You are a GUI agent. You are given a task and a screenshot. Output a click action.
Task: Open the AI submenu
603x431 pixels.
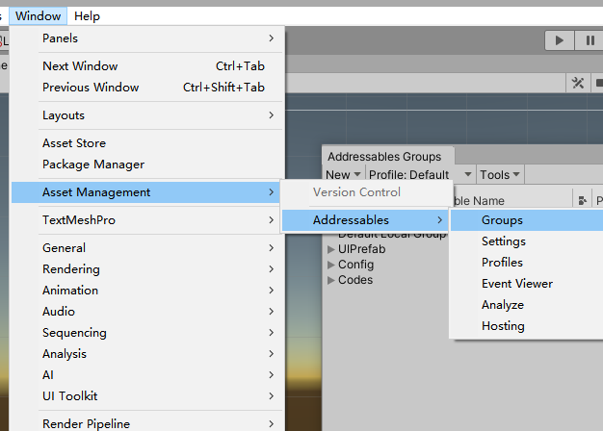147,375
